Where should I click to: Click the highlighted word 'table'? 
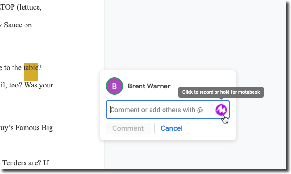(31, 68)
